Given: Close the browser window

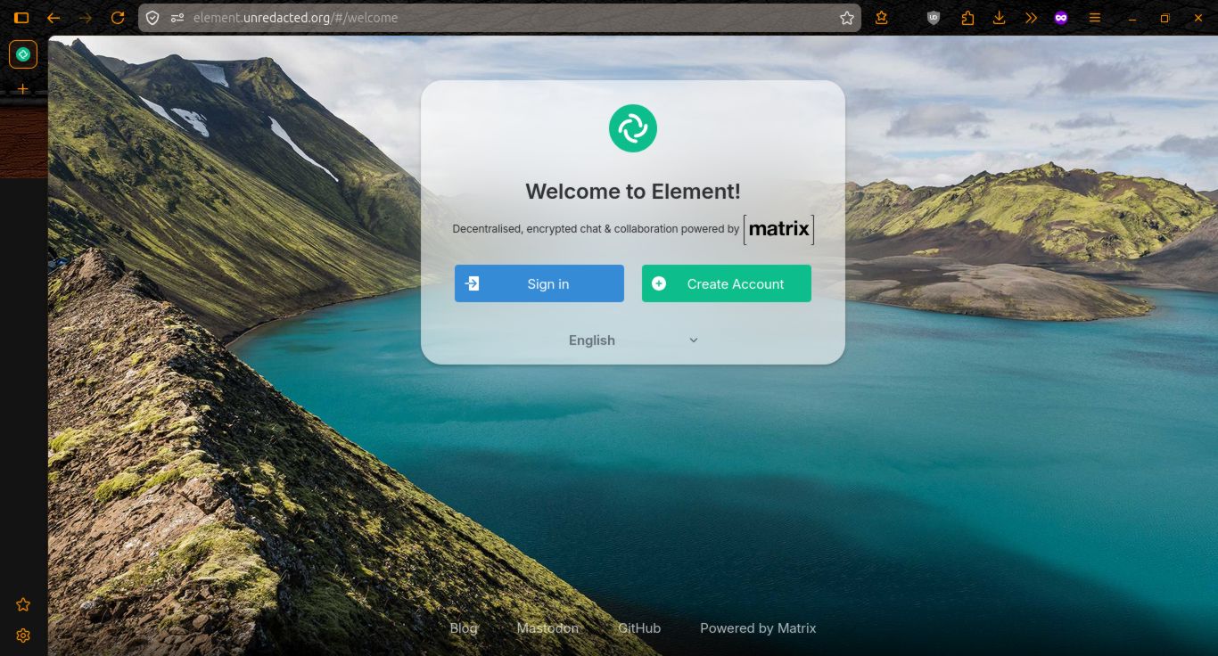Looking at the screenshot, I should click(x=1197, y=18).
